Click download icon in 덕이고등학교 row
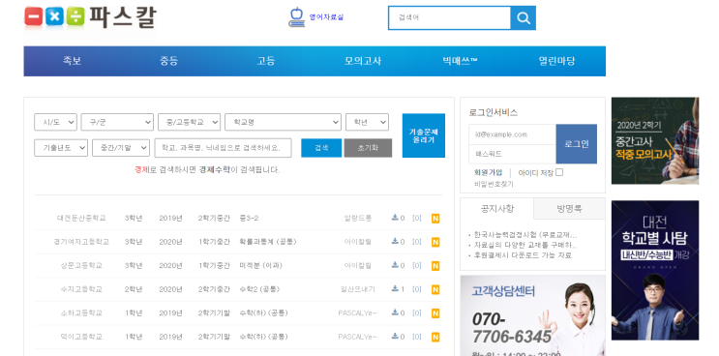 [x=395, y=337]
